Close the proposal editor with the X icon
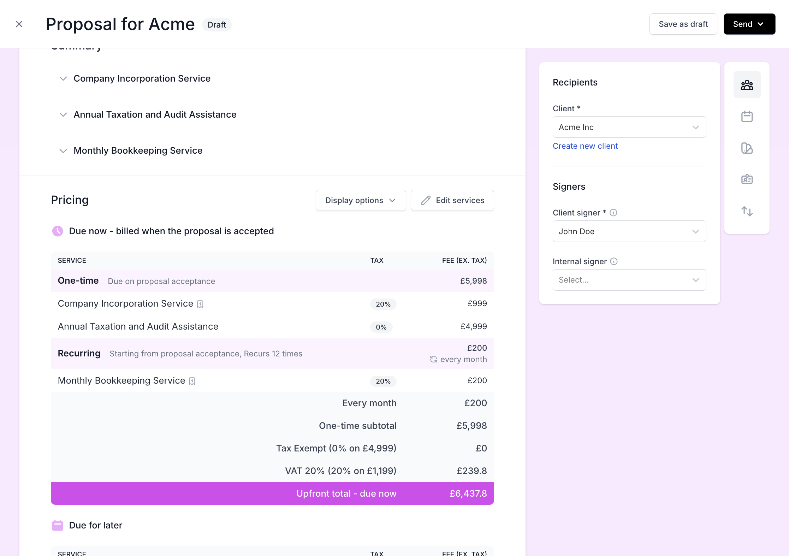This screenshot has width=789, height=556. point(19,24)
